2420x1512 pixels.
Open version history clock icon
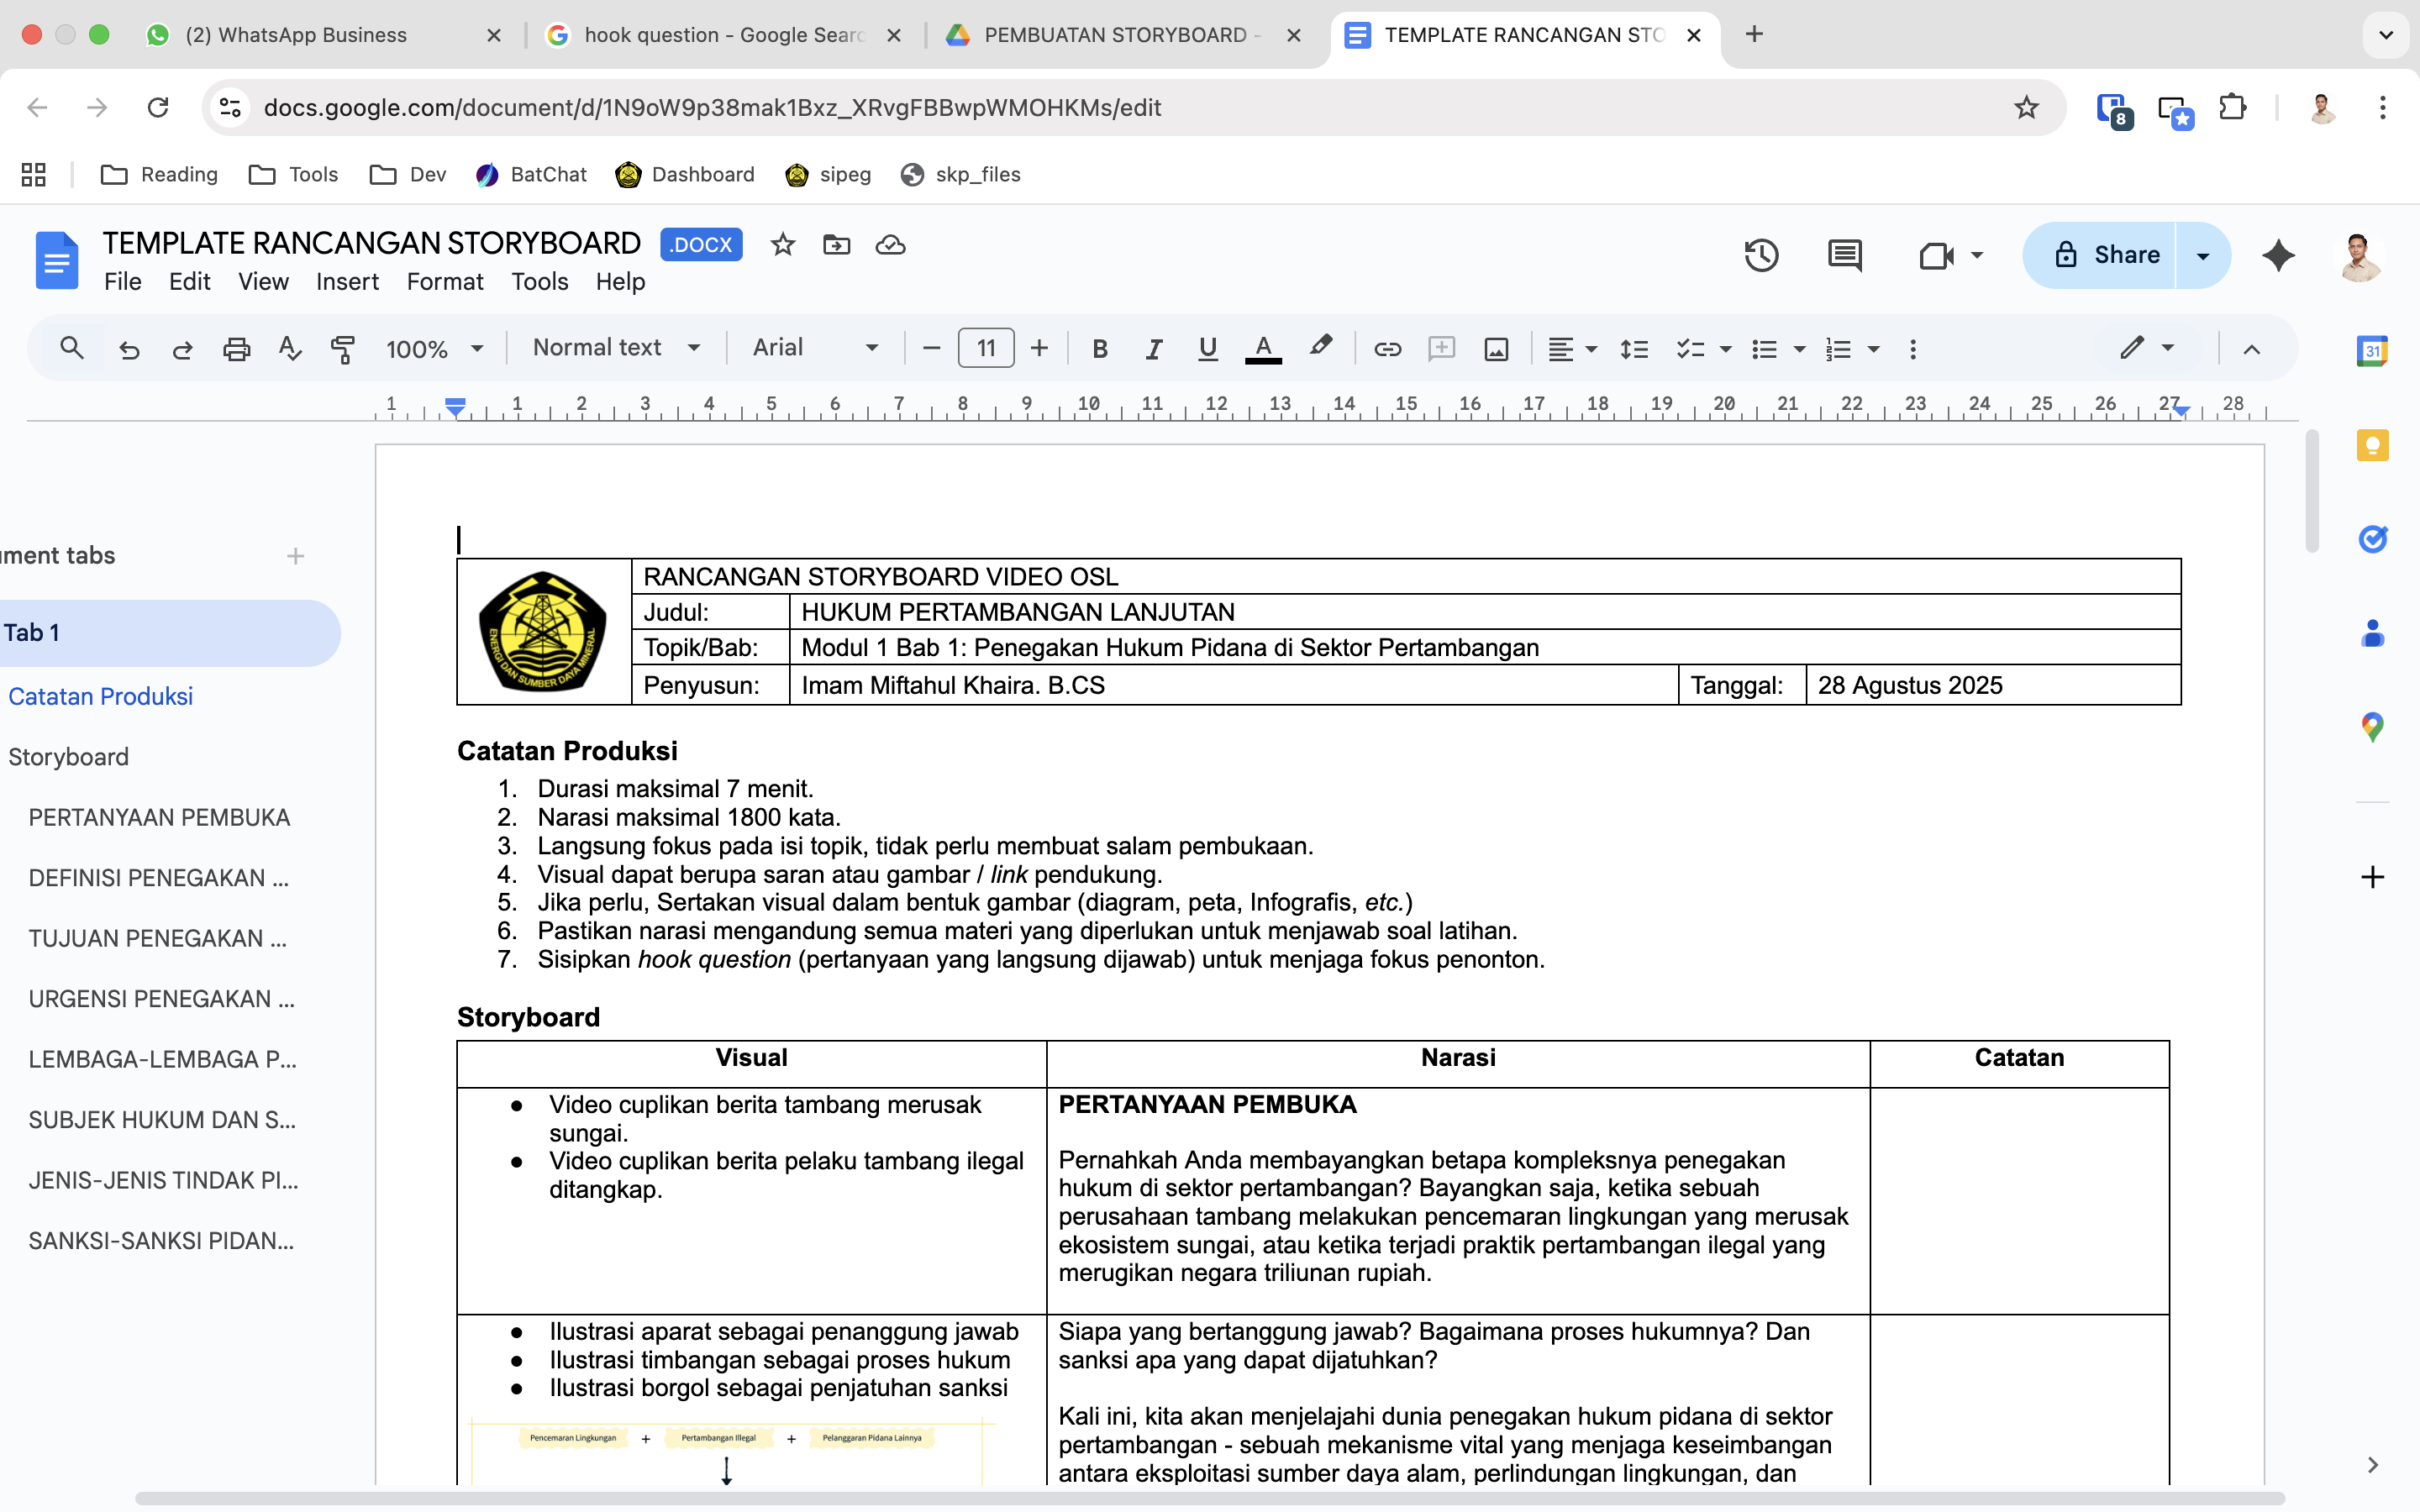pos(1761,255)
